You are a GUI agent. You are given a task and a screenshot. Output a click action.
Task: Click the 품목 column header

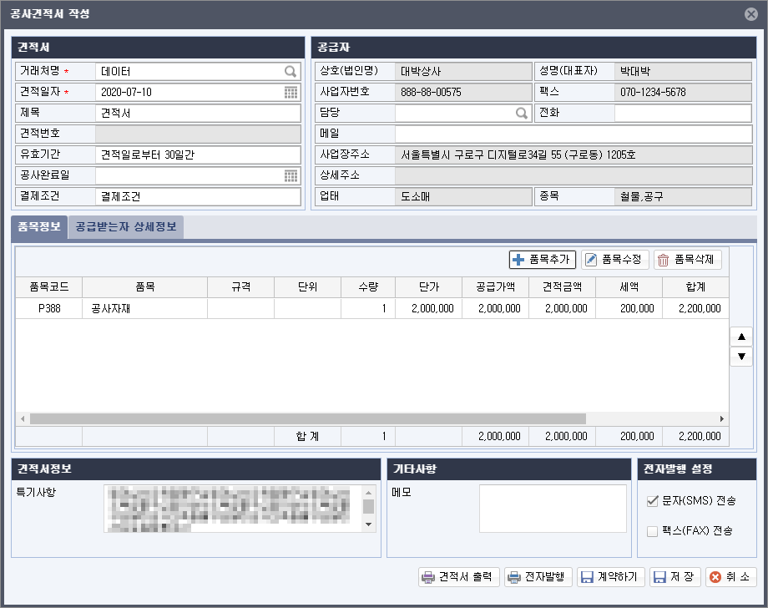coord(145,287)
